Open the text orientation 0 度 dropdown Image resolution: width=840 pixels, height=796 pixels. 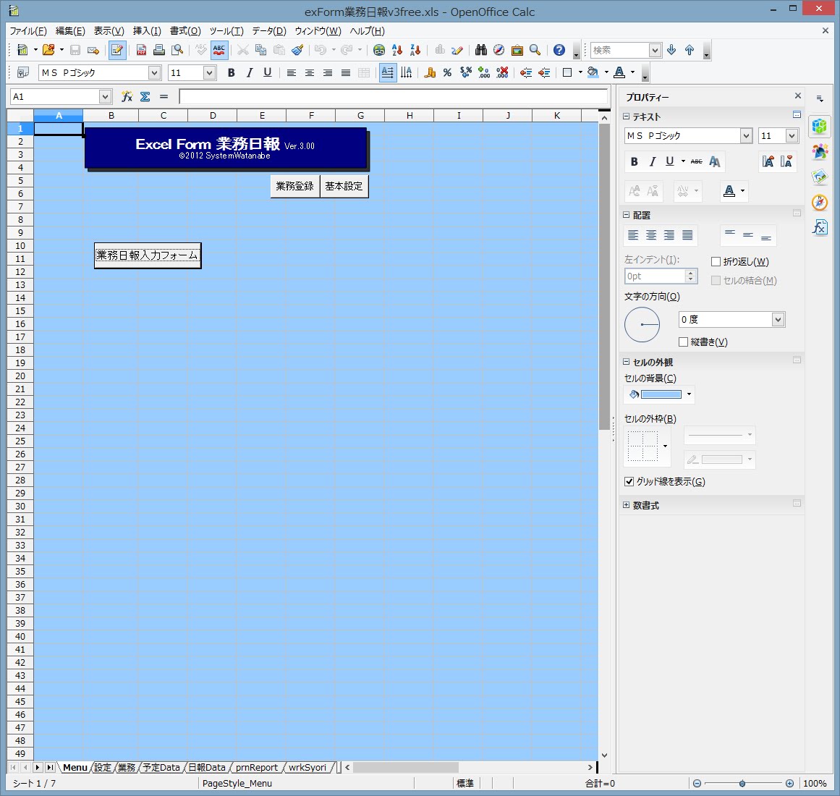[778, 320]
